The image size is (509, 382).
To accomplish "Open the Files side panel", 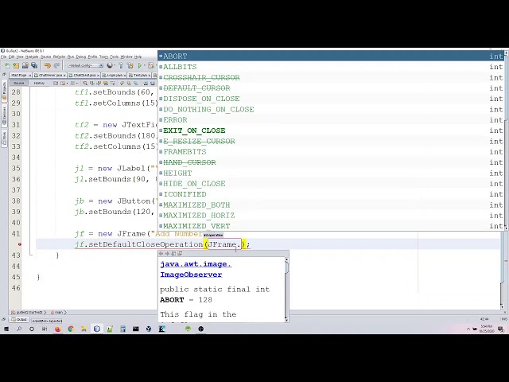I will 4,138.
